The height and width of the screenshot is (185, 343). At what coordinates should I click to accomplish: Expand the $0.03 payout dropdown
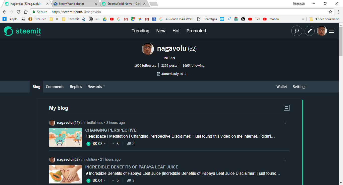pyautogui.click(x=99, y=144)
